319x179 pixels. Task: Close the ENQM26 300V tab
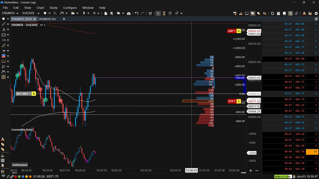[35, 19]
